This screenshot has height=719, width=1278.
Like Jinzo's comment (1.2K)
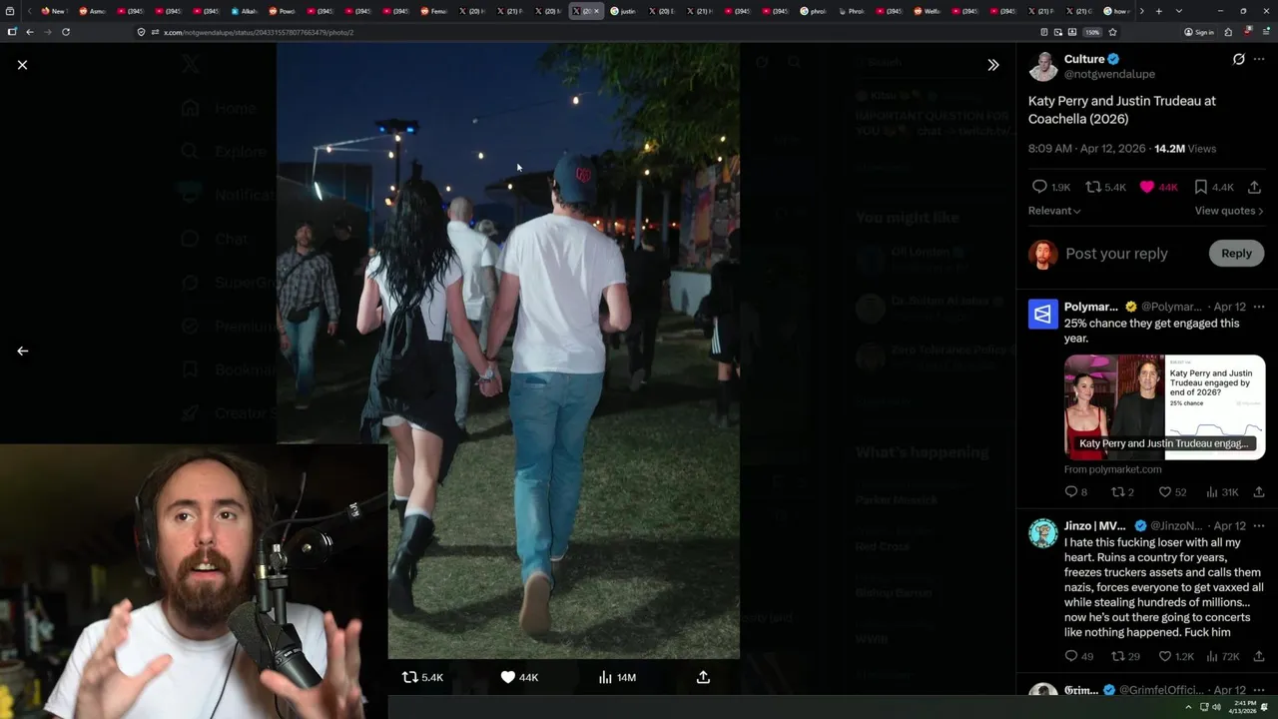(1176, 656)
